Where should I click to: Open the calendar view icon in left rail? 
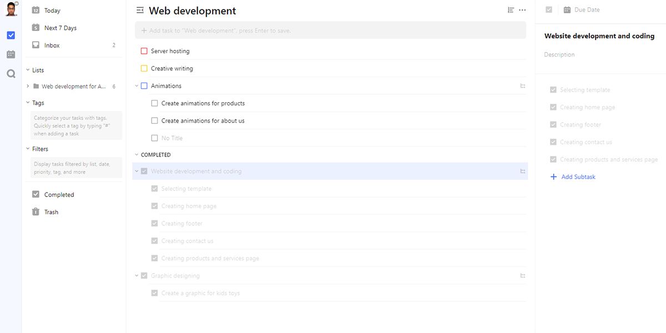(11, 54)
